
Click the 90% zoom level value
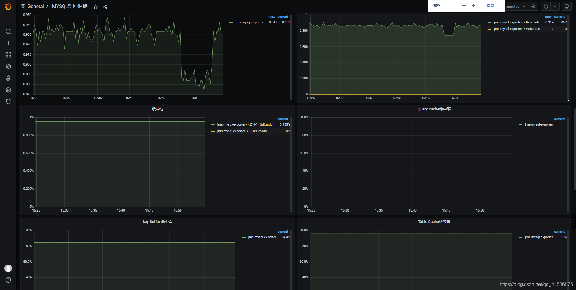point(436,5)
